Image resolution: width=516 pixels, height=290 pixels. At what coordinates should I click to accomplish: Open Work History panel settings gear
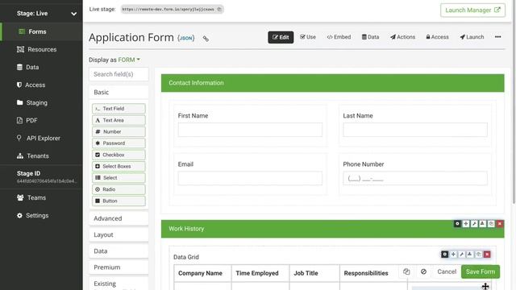[x=457, y=224]
